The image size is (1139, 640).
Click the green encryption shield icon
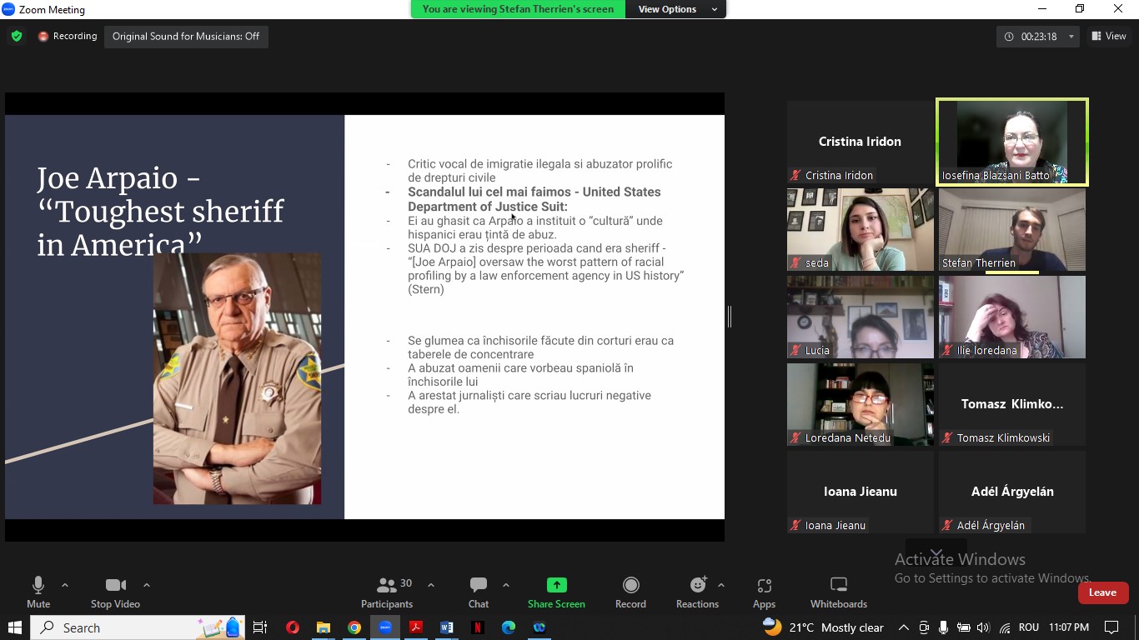17,37
